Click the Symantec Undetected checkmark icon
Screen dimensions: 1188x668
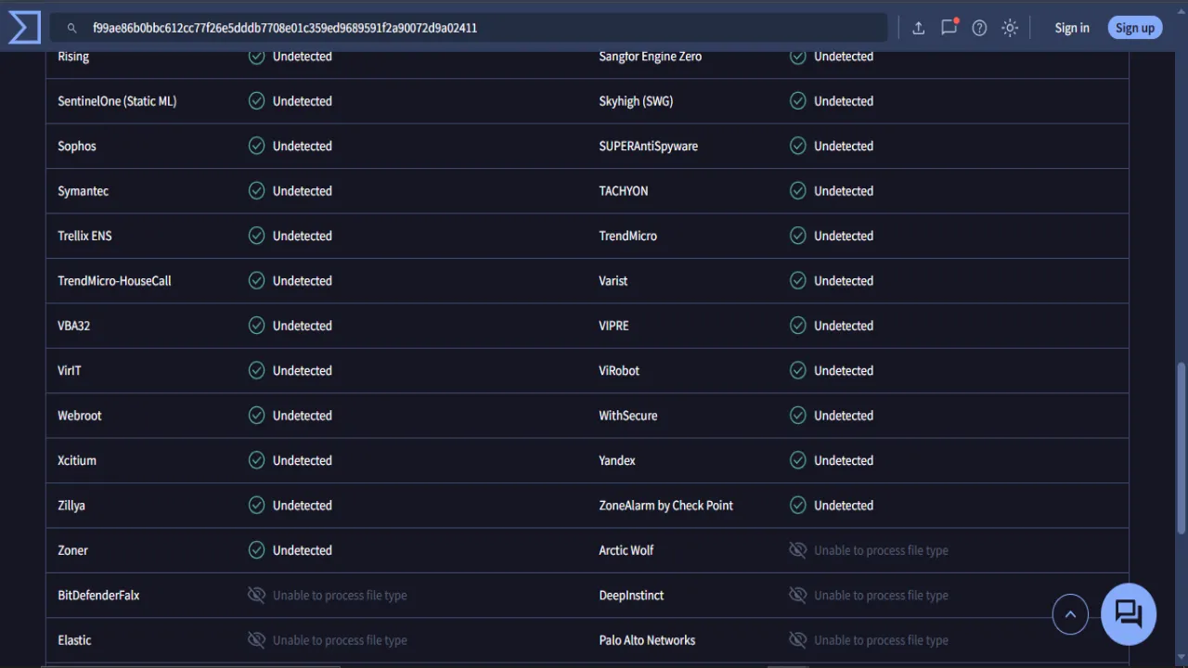[x=256, y=190]
